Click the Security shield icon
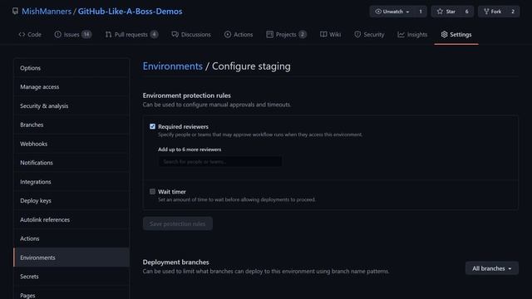 click(357, 35)
